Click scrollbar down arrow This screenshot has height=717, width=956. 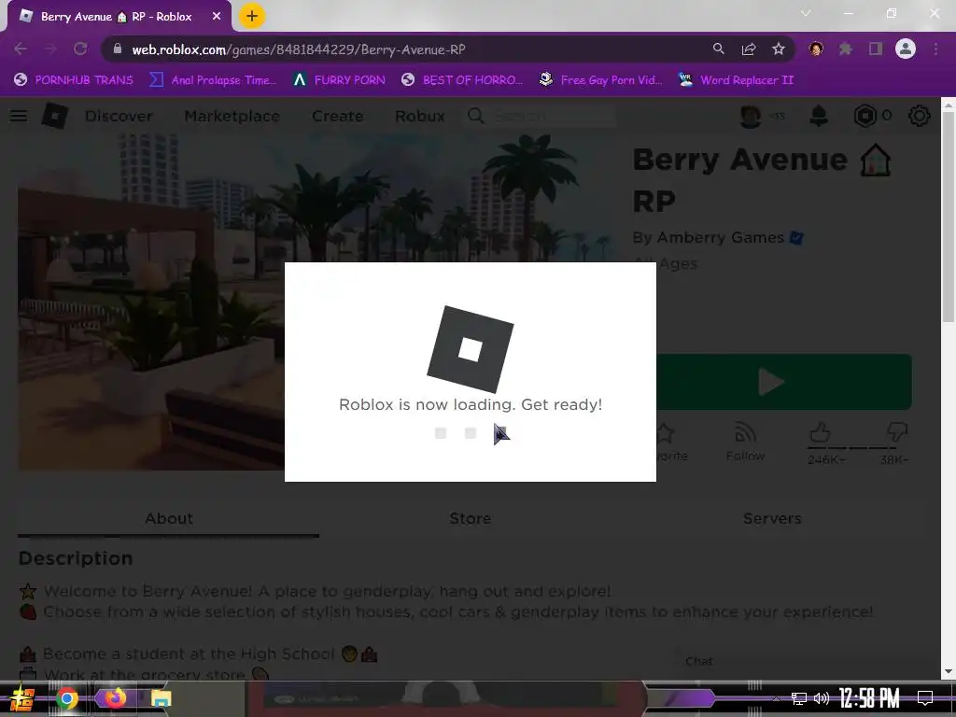tap(949, 672)
